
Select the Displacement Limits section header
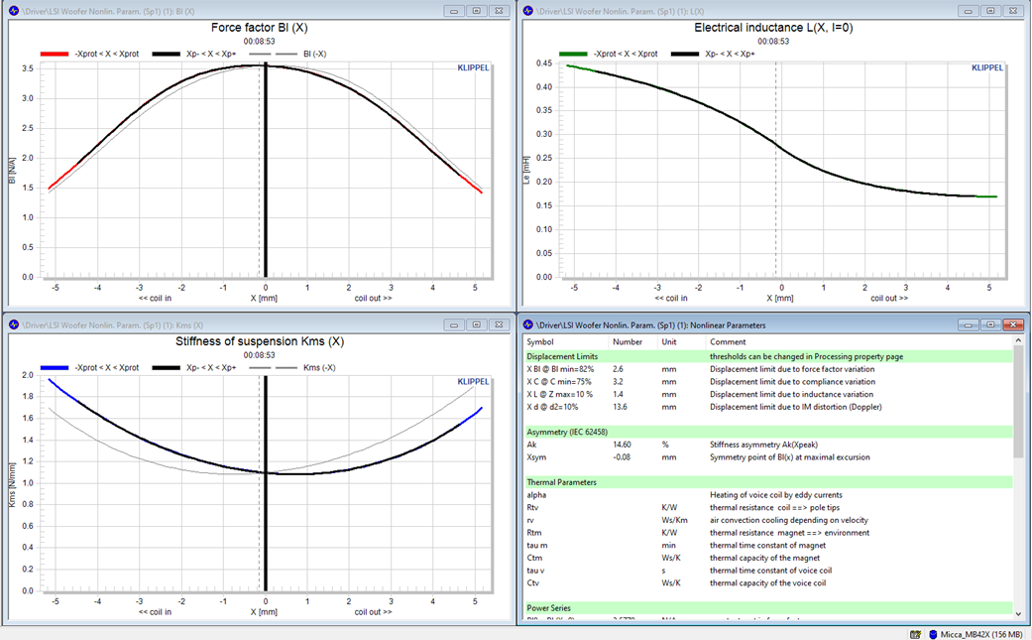click(x=768, y=356)
